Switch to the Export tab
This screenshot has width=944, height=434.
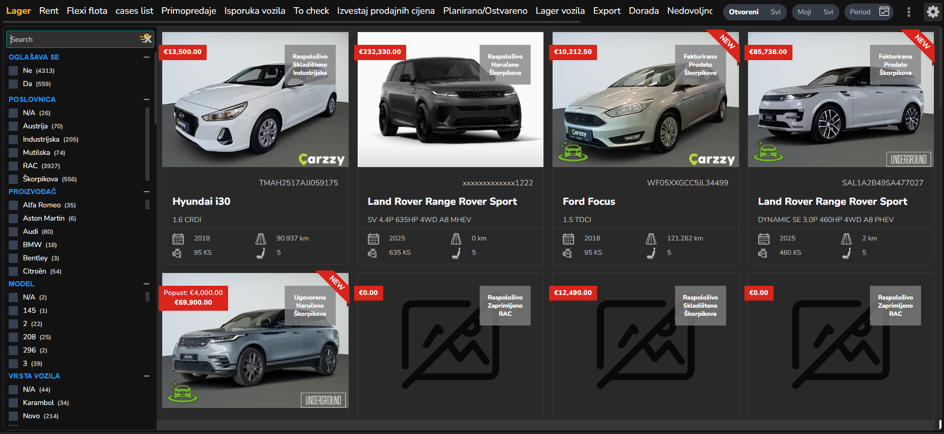tap(607, 11)
